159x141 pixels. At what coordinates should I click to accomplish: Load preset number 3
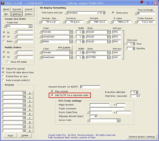(x=30, y=101)
